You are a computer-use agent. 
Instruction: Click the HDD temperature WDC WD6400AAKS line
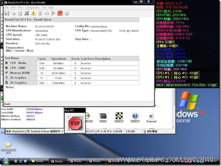(187, 85)
